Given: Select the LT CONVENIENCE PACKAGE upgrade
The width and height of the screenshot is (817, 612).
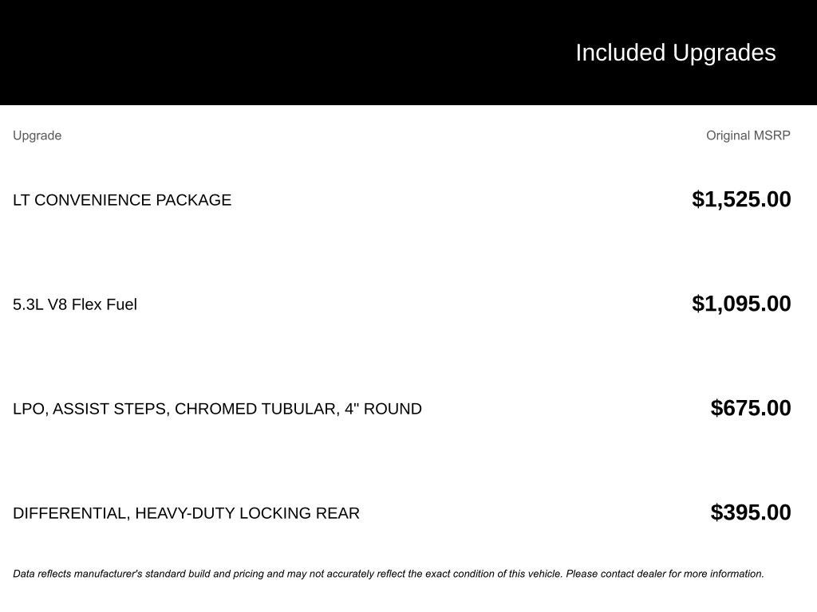Looking at the screenshot, I should [x=122, y=200].
